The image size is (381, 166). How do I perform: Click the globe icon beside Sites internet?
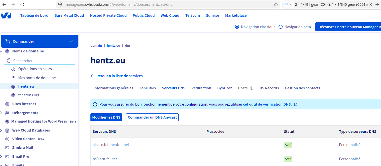(x=7, y=104)
